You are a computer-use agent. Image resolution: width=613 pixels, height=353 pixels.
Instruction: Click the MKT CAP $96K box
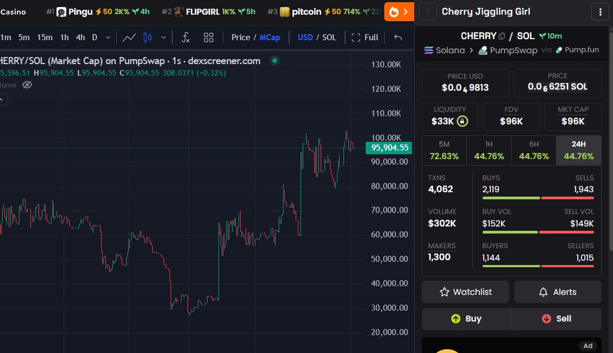pos(573,116)
